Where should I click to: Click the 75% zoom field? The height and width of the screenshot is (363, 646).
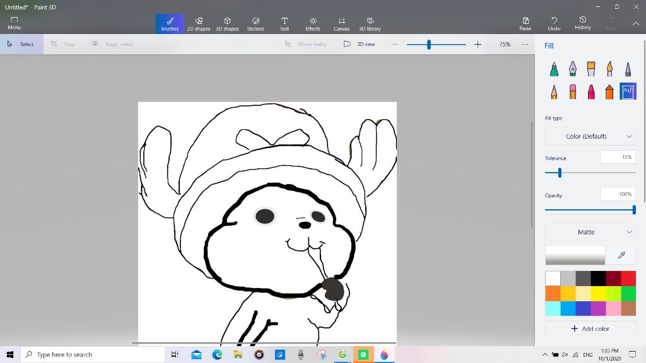(x=505, y=44)
